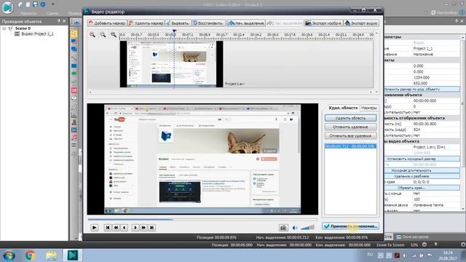466x262 pixels.
Task: Click the save disk icon in title bar
Action: coord(35,4)
